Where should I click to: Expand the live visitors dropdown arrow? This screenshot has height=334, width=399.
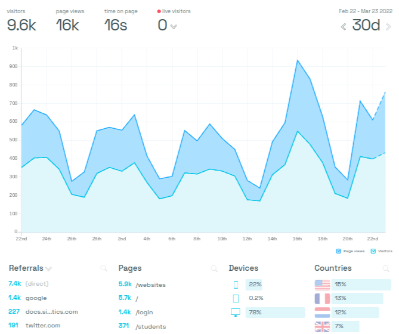(x=174, y=26)
